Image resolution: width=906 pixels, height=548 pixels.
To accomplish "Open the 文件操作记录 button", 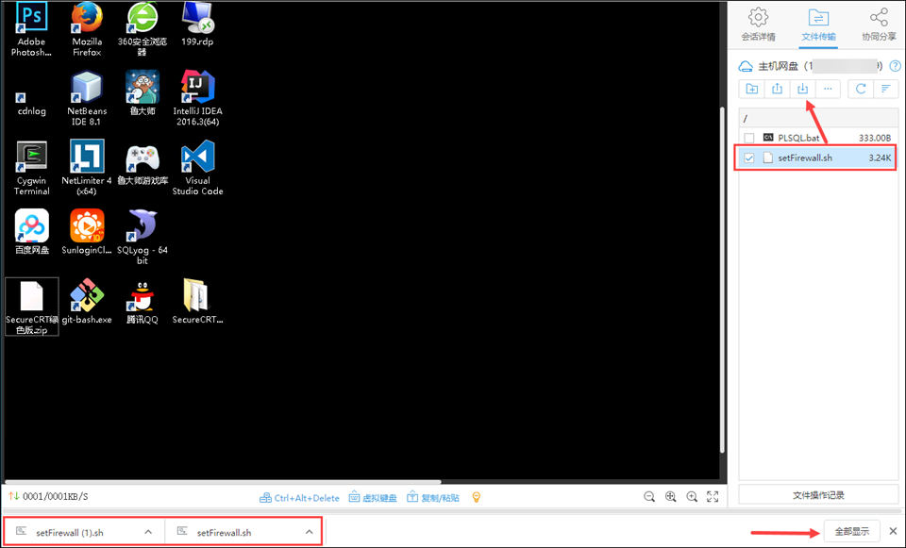I will [818, 495].
